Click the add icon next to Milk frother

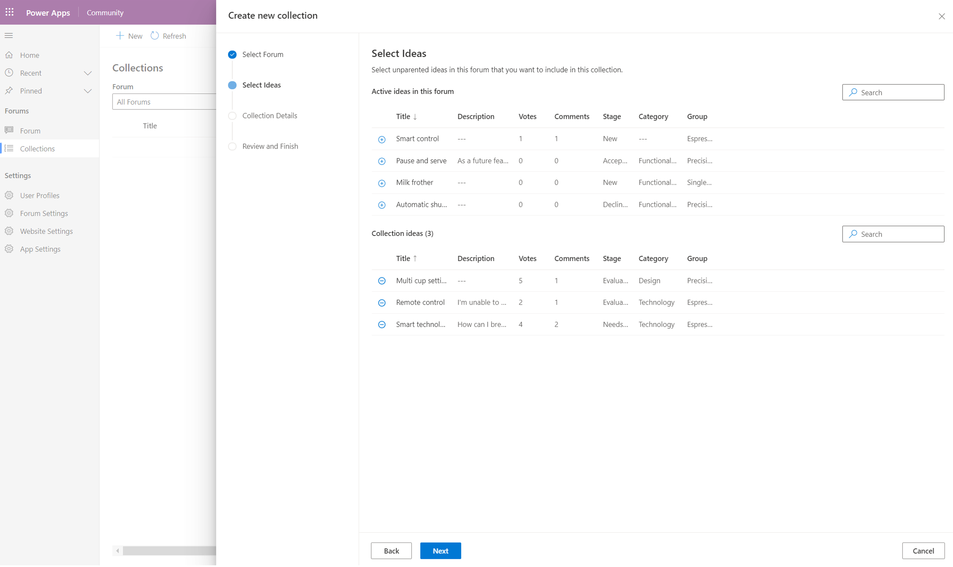[382, 183]
